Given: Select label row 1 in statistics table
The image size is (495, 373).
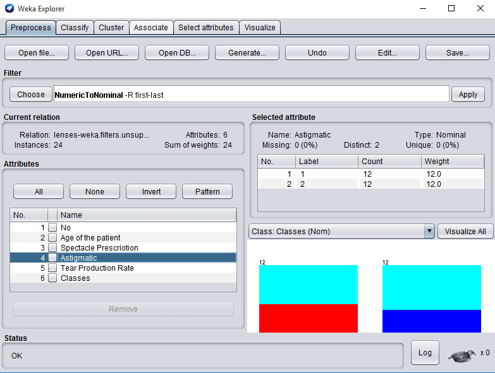Looking at the screenshot, I should click(371, 174).
